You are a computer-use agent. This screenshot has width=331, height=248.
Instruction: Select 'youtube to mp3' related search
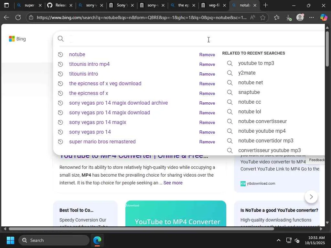point(256,63)
